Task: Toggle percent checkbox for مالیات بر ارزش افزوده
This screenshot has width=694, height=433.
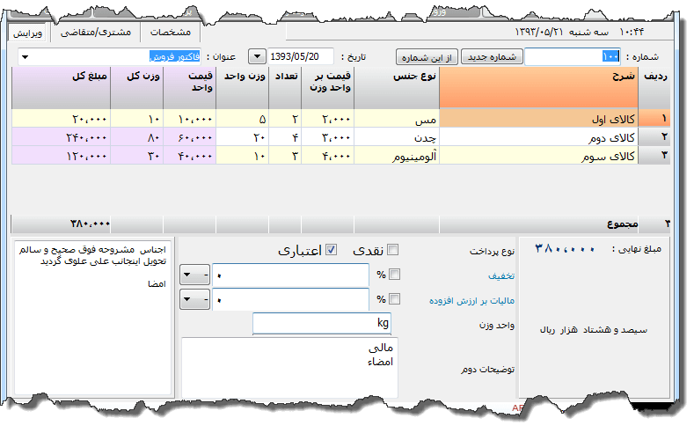Action: click(x=392, y=299)
